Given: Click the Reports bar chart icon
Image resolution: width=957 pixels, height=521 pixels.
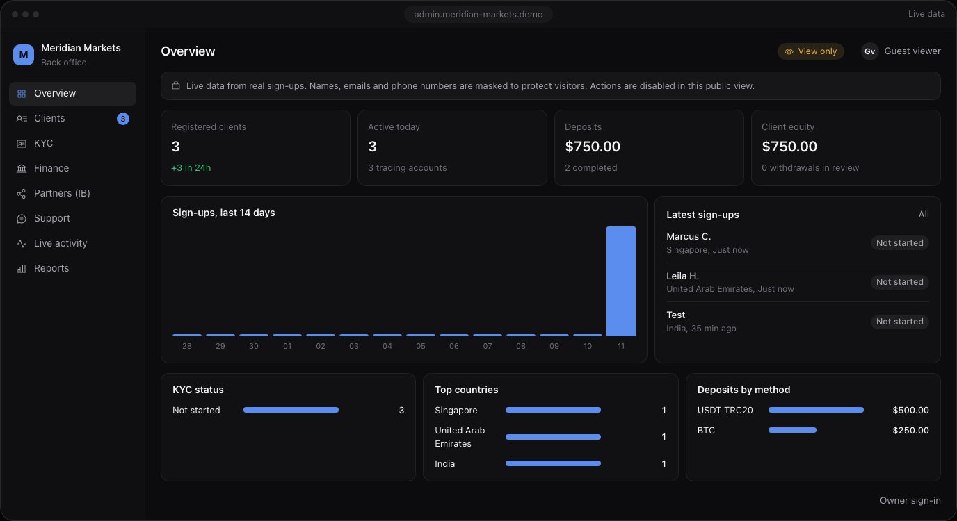Looking at the screenshot, I should 22,269.
